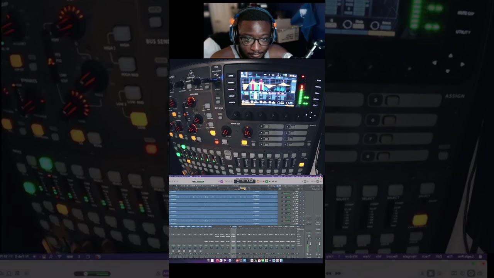The image size is (494, 278).
Task: Toggle the lit yellow LOW band button on mixer EQ
Action: coord(213,132)
